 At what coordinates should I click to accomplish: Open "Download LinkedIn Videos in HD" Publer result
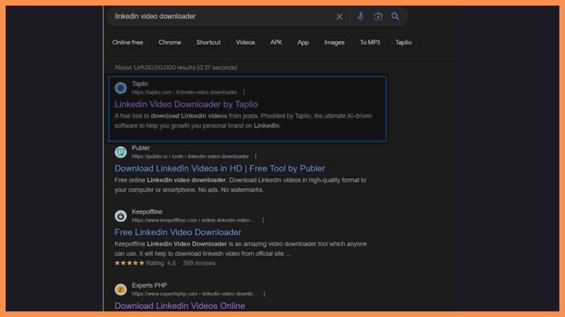(220, 168)
